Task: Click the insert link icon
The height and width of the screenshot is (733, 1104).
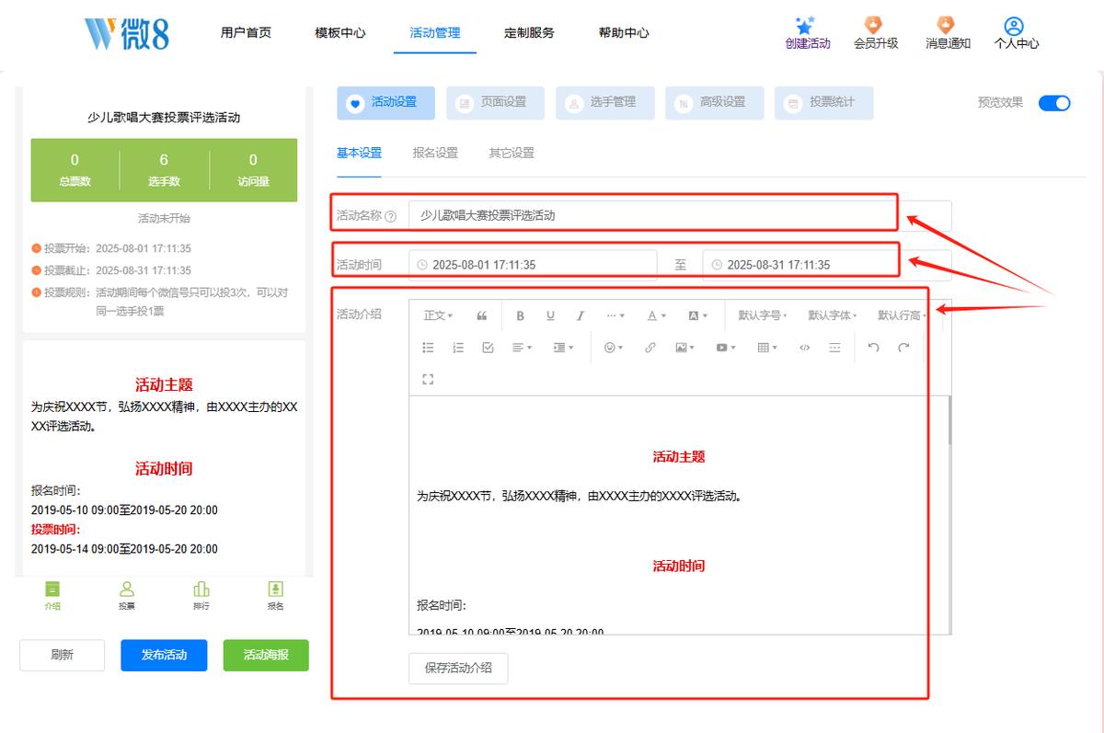Action: tap(650, 348)
